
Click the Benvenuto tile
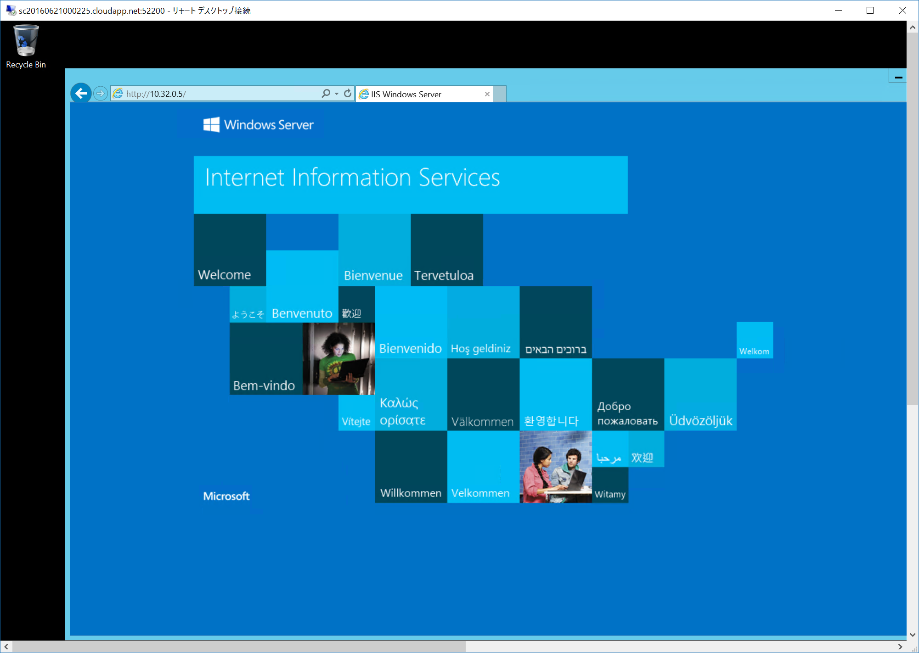[x=302, y=286]
